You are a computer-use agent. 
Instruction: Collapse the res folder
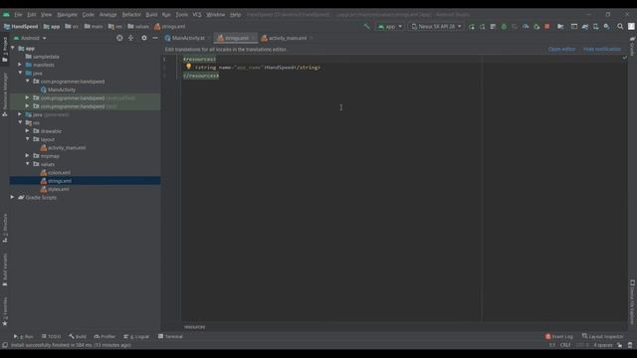click(x=20, y=122)
